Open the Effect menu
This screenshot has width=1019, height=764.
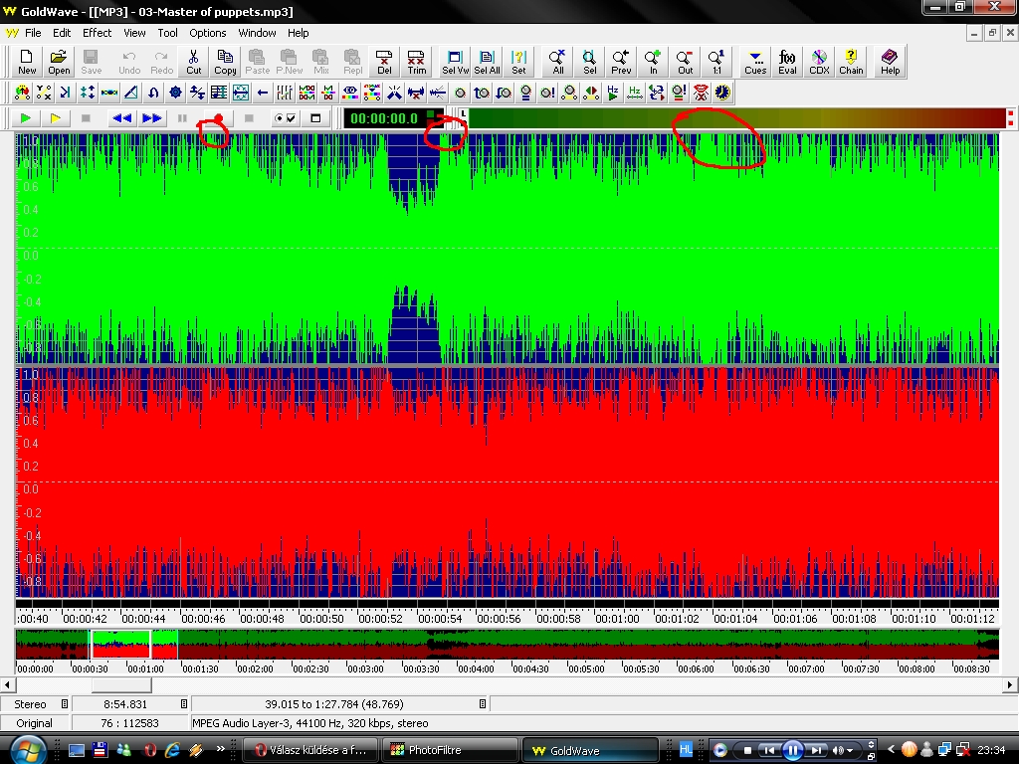point(97,33)
